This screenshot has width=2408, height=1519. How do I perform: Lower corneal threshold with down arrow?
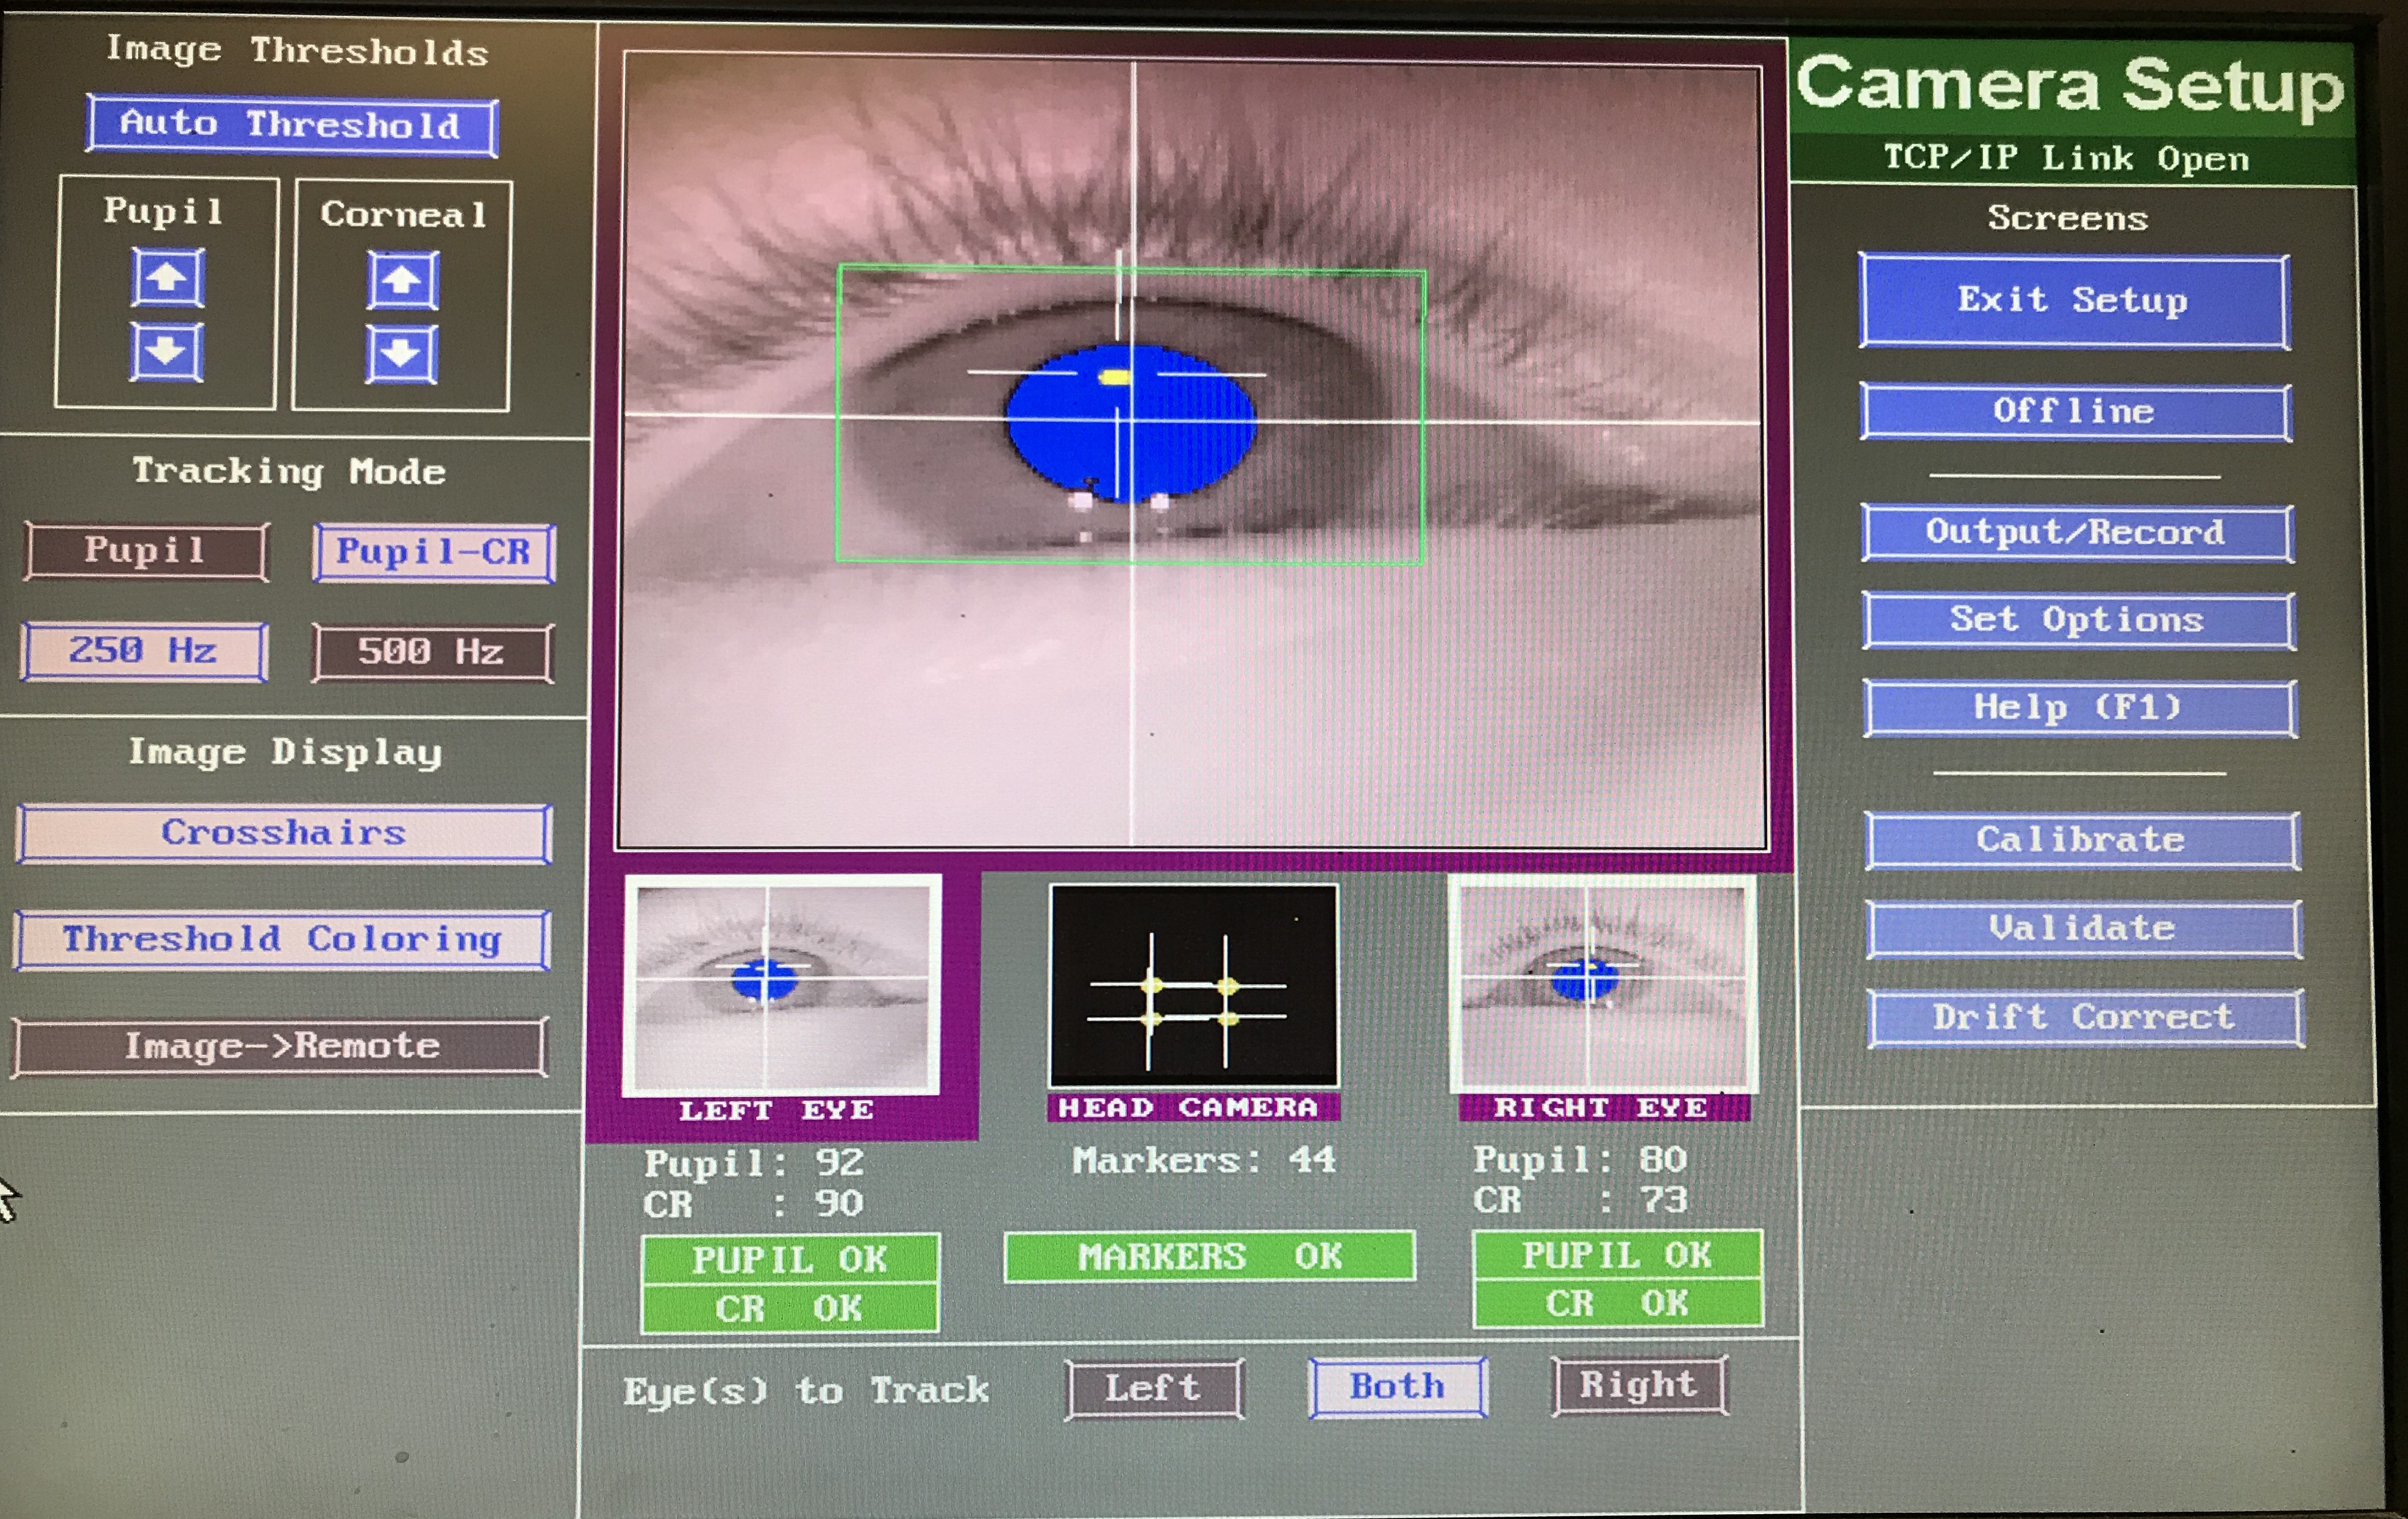(401, 353)
